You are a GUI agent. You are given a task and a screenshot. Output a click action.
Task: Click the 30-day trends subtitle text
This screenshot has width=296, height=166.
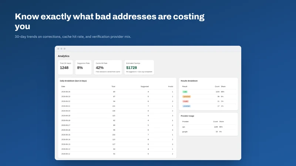(x=73, y=37)
